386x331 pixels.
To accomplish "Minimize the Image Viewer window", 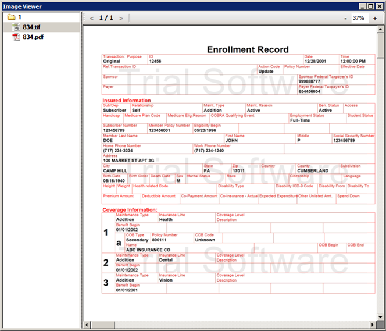I will pyautogui.click(x=362, y=6).
